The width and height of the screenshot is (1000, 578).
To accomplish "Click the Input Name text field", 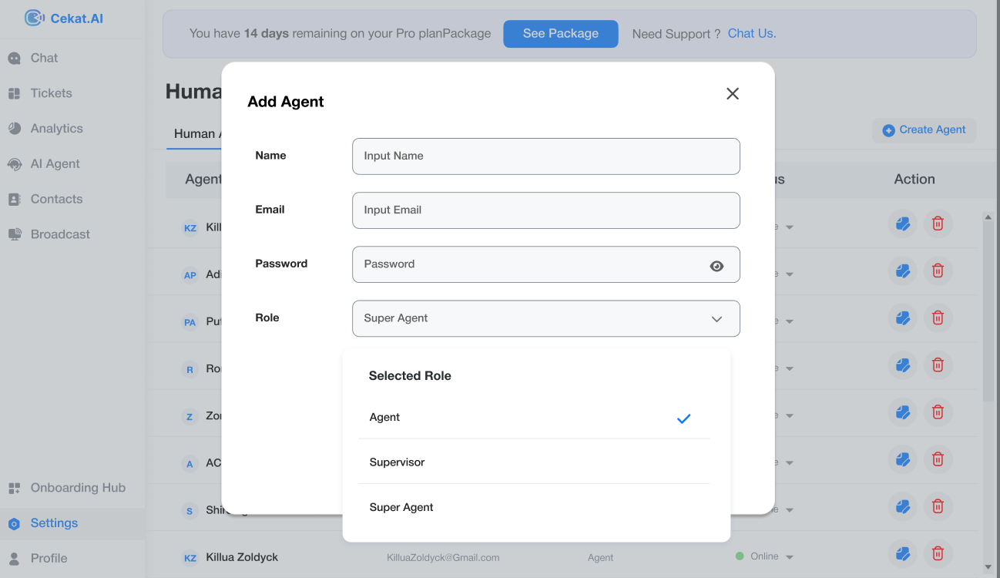I will point(545,156).
